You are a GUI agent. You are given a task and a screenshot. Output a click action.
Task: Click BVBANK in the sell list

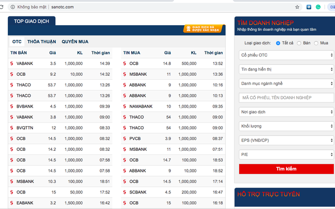(25, 107)
